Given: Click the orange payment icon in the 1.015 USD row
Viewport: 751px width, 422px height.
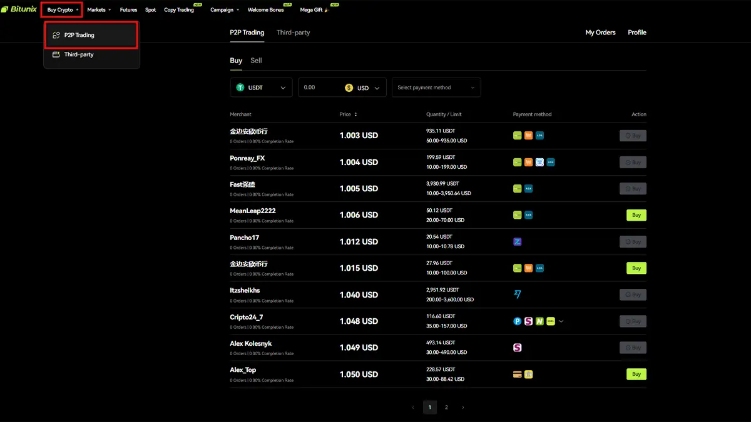Looking at the screenshot, I should (528, 268).
